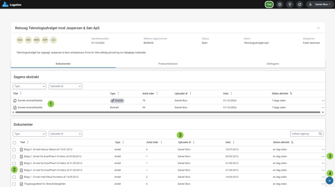Open the Uploadet af filter in Sagens ekstrakt

tap(65, 86)
